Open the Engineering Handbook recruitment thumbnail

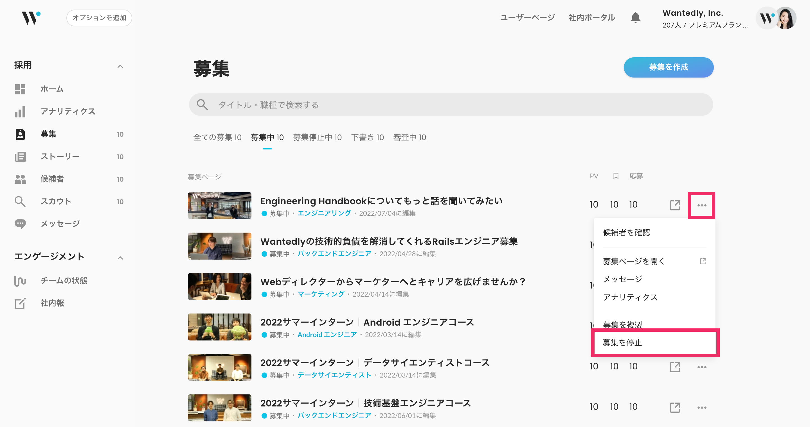coord(219,206)
